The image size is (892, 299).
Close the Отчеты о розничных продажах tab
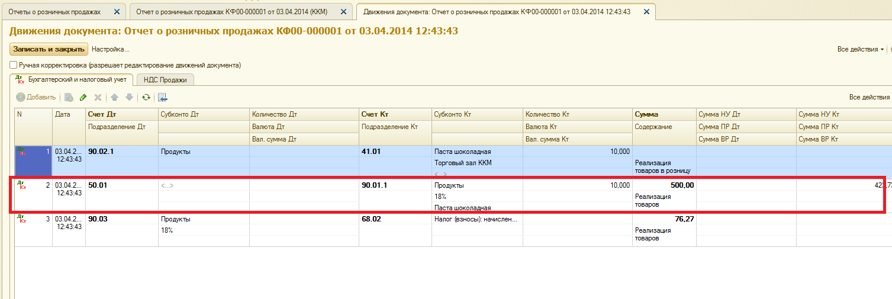click(x=117, y=12)
